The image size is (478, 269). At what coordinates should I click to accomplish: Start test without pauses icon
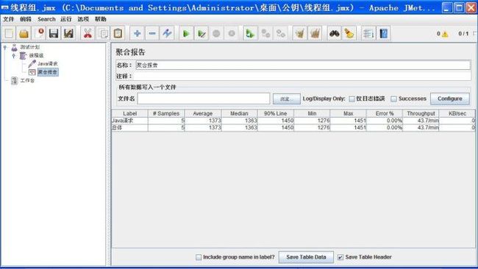click(x=201, y=34)
